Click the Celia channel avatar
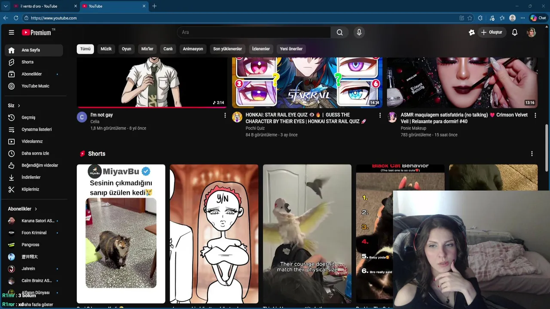The image size is (550, 309). (82, 117)
